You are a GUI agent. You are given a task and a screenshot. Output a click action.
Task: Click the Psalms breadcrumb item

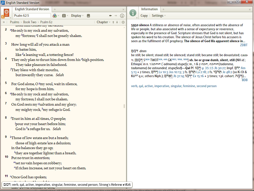tap(14, 22)
